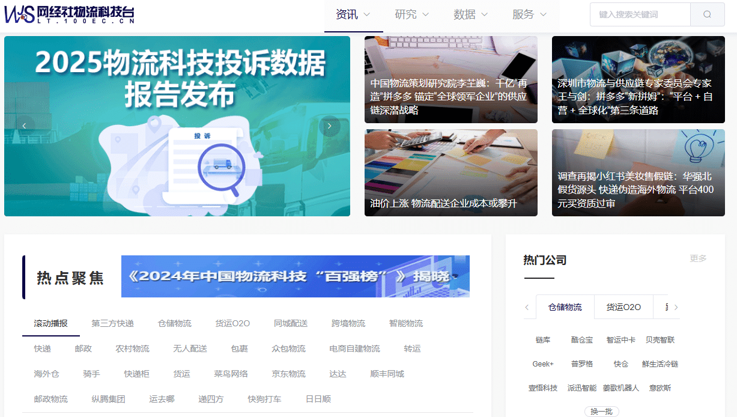Viewport: 737px width, 417px height.
Task: Open the 京东物流 topic tag
Action: pos(289,374)
